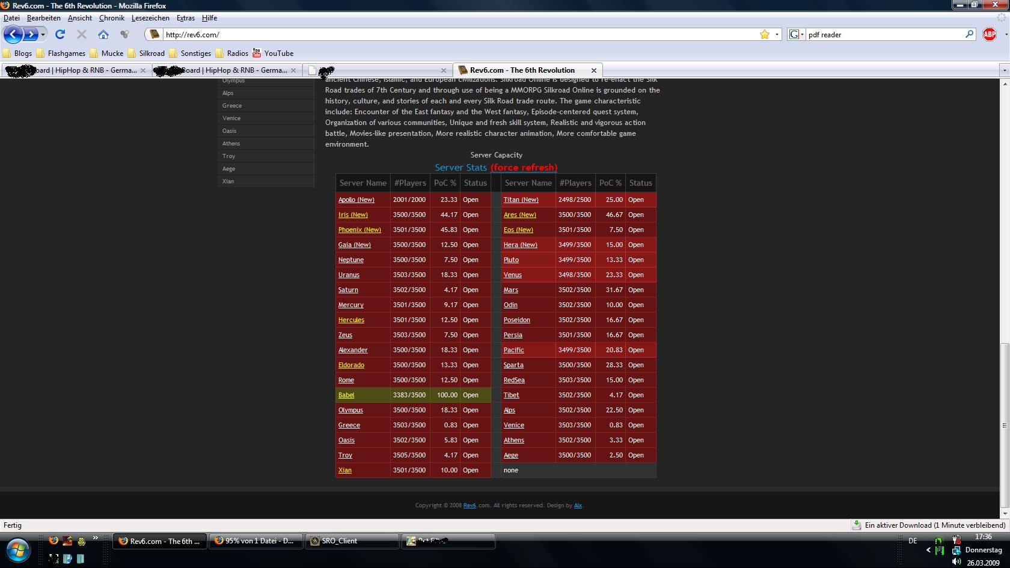The height and width of the screenshot is (568, 1010).
Task: Click the search magnifier icon
Action: pyautogui.click(x=969, y=34)
